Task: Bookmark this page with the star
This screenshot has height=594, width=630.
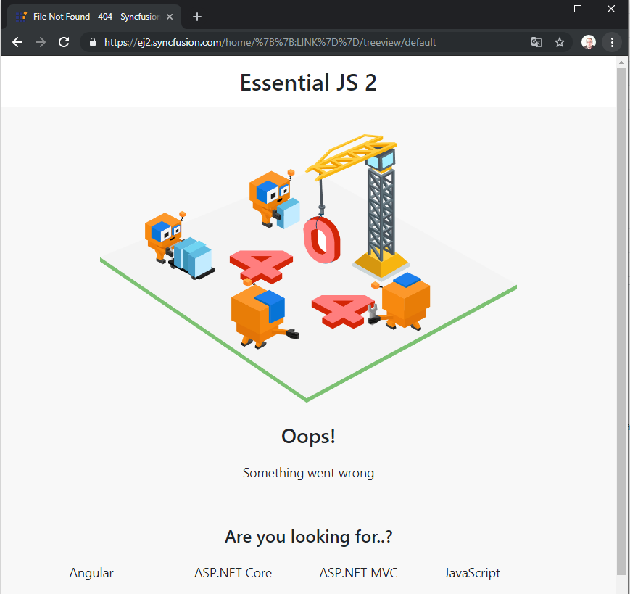Action: [x=560, y=42]
